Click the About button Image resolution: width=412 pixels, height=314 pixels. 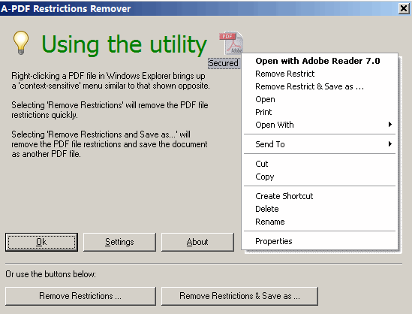pyautogui.click(x=197, y=242)
